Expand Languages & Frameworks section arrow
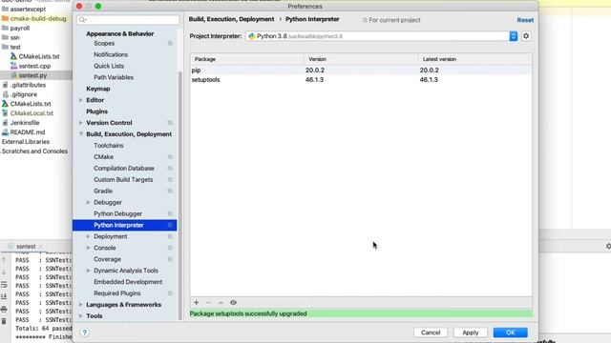Screen dimensions: 611x343 click(x=80, y=305)
